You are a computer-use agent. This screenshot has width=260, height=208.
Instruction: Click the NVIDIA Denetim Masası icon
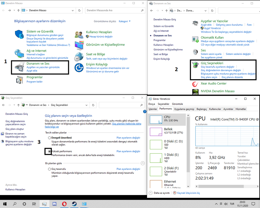(196, 92)
